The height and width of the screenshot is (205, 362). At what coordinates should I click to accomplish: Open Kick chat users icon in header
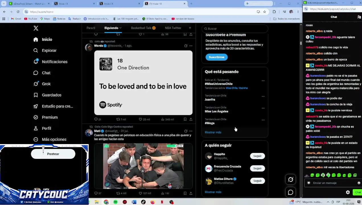(x=359, y=17)
